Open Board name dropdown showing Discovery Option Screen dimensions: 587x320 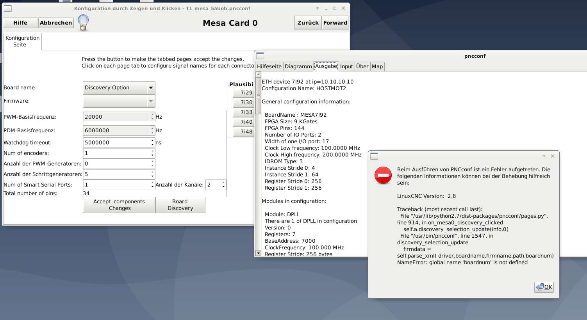119,88
